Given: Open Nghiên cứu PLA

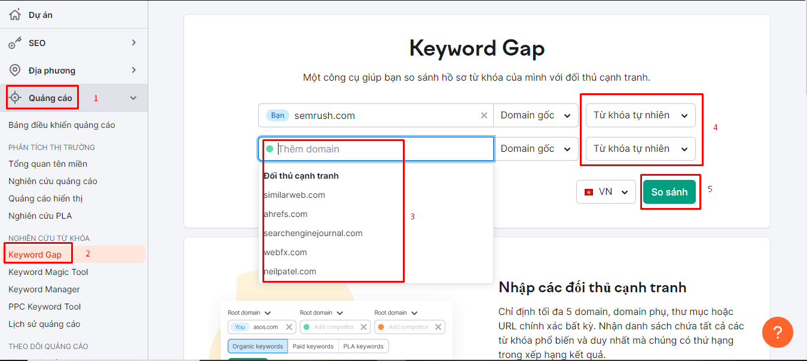Looking at the screenshot, I should click(x=40, y=216).
